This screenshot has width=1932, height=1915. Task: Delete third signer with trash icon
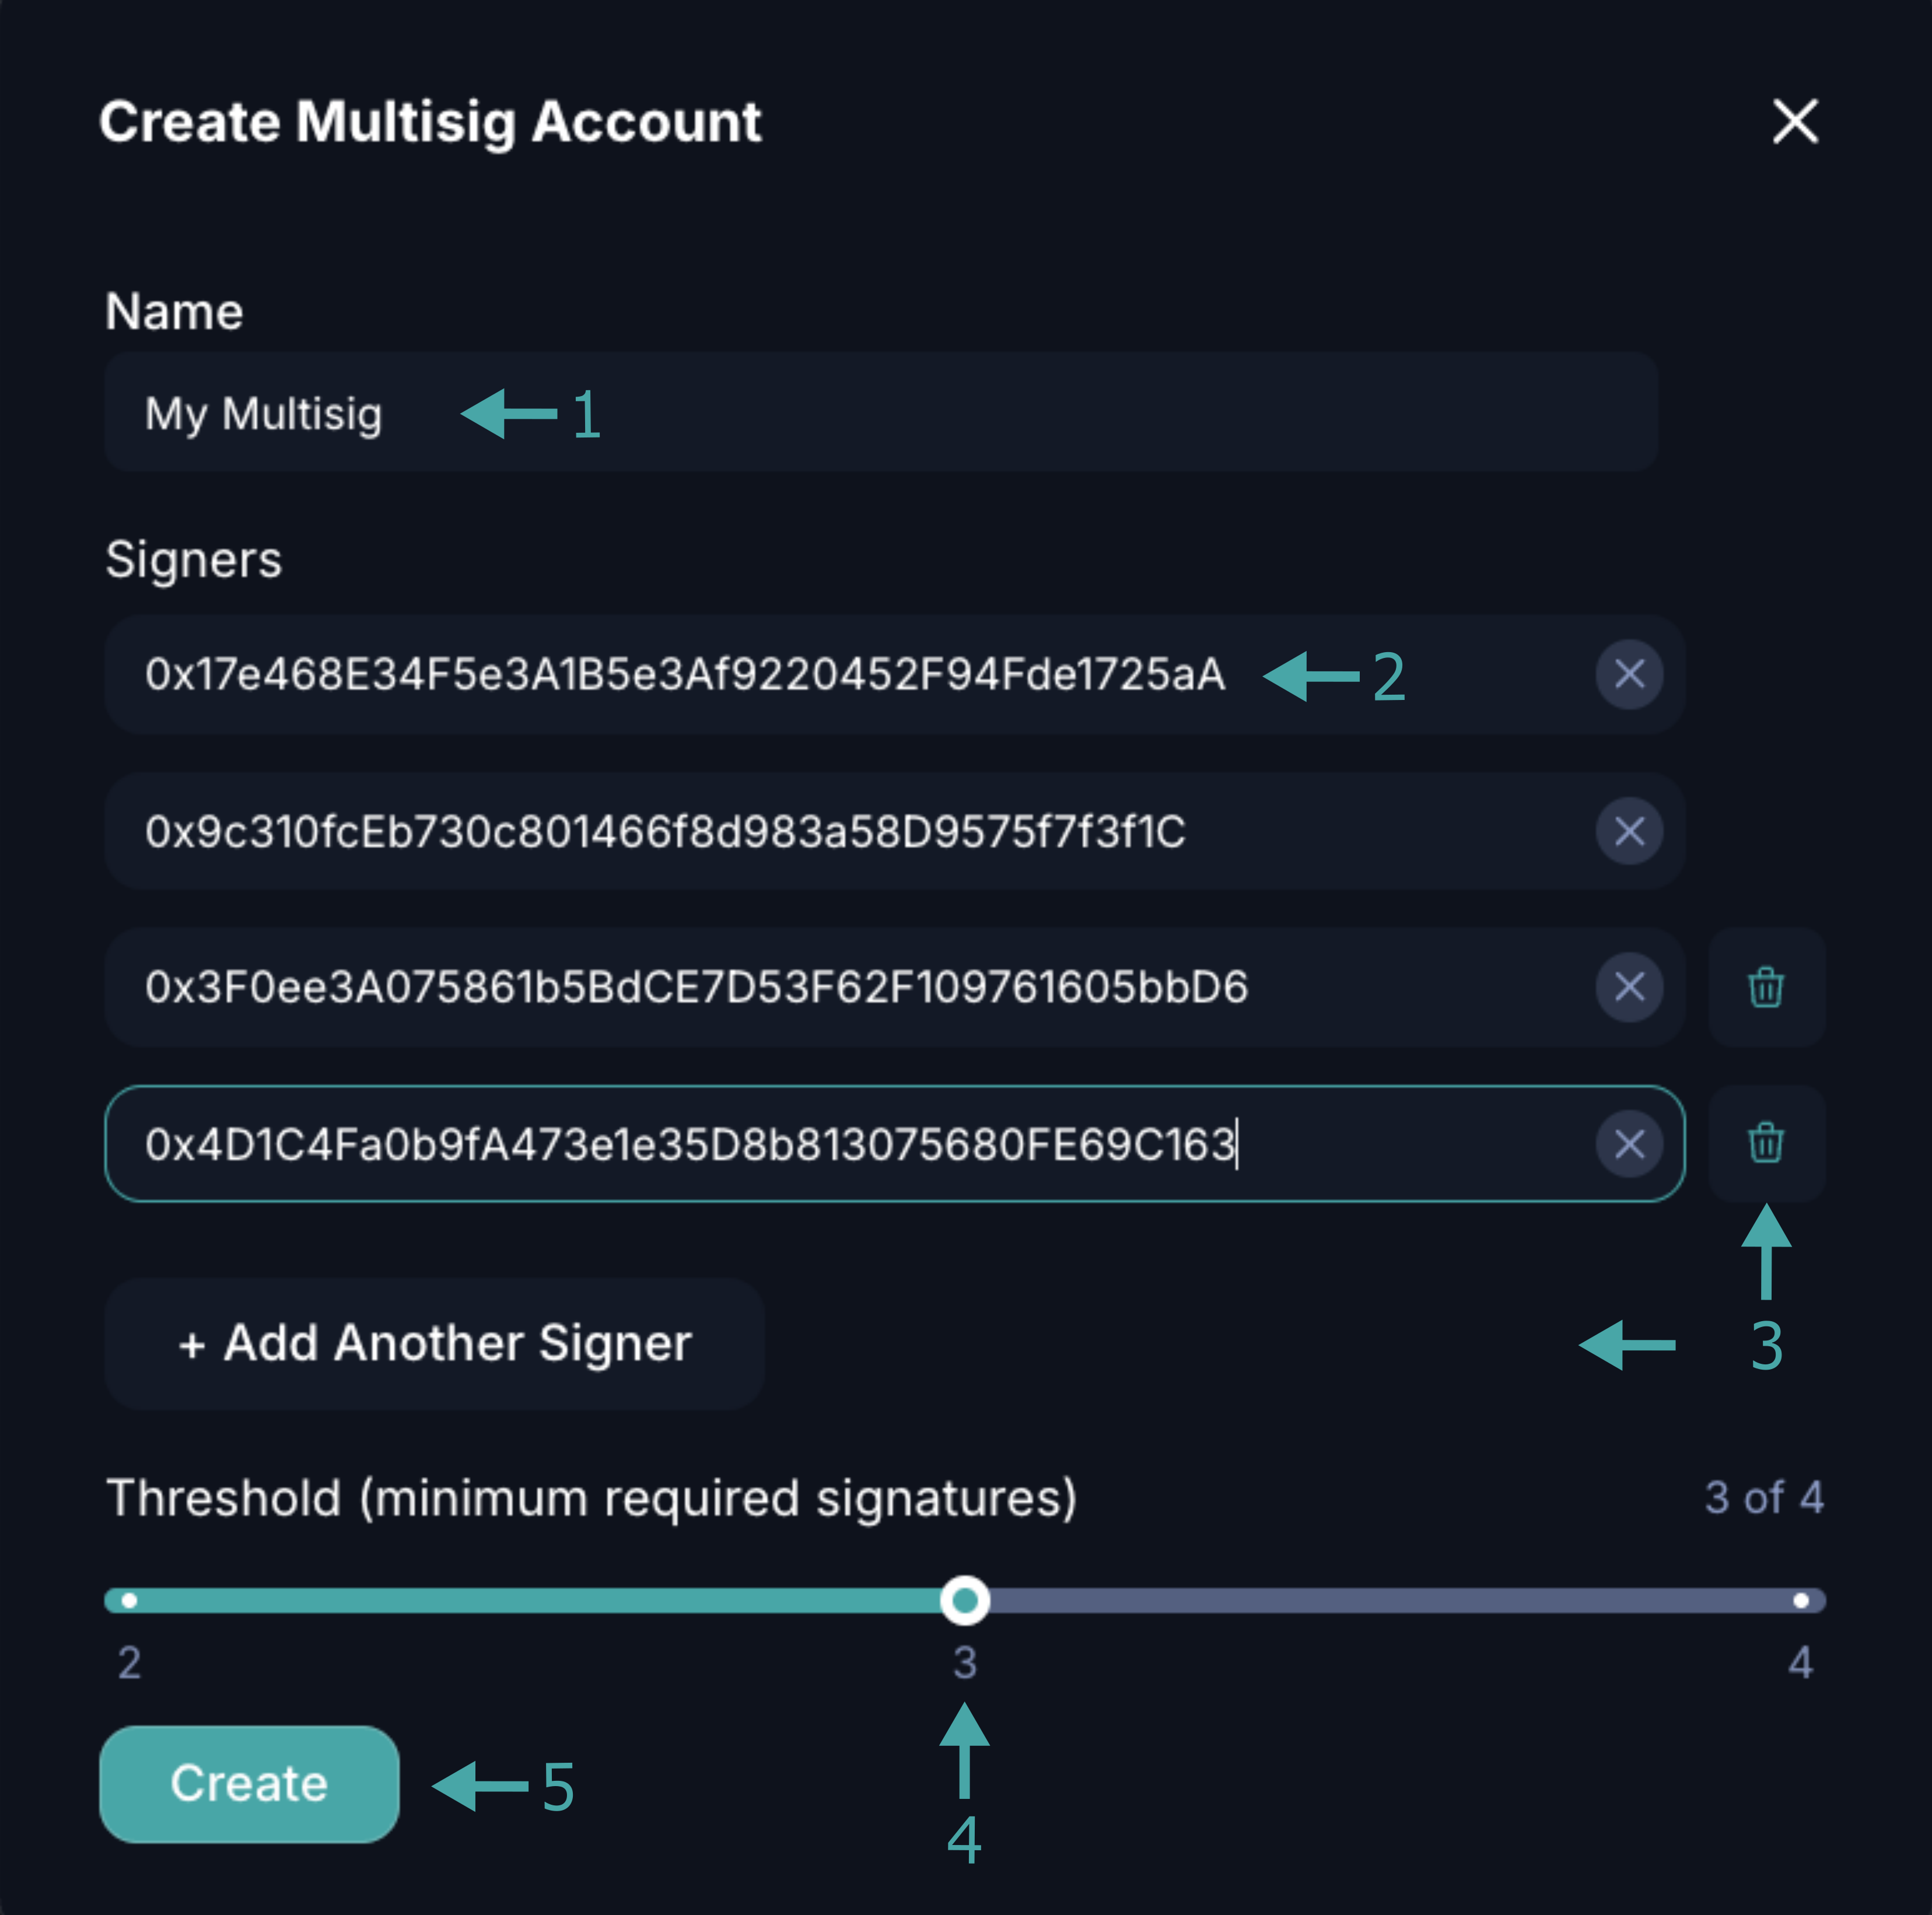coord(1765,987)
